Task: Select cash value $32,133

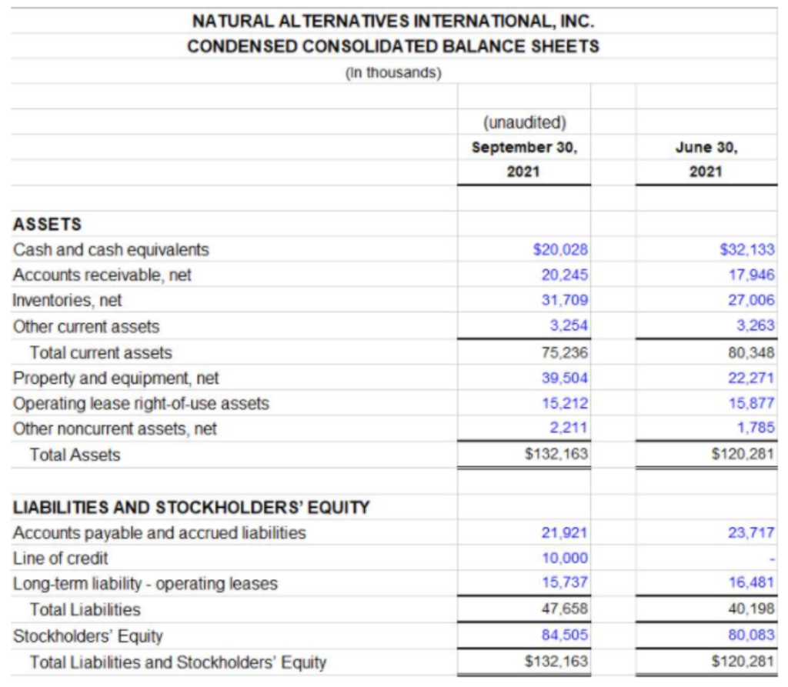Action: click(x=746, y=249)
